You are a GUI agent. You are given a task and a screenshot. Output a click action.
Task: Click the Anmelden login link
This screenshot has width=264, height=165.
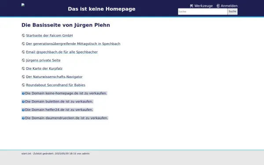tap(227, 6)
